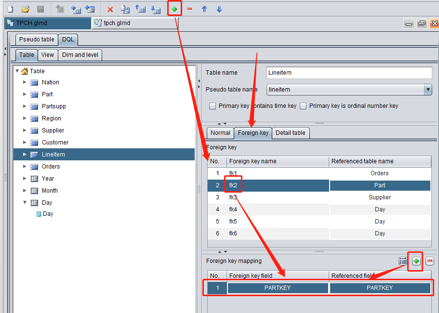Expand the Orders table node
This screenshot has height=313, width=439.
25,167
